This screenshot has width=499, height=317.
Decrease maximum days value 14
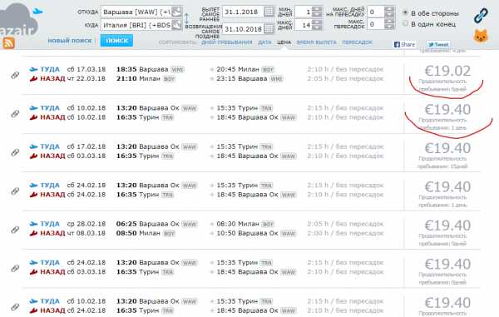tap(317, 27)
